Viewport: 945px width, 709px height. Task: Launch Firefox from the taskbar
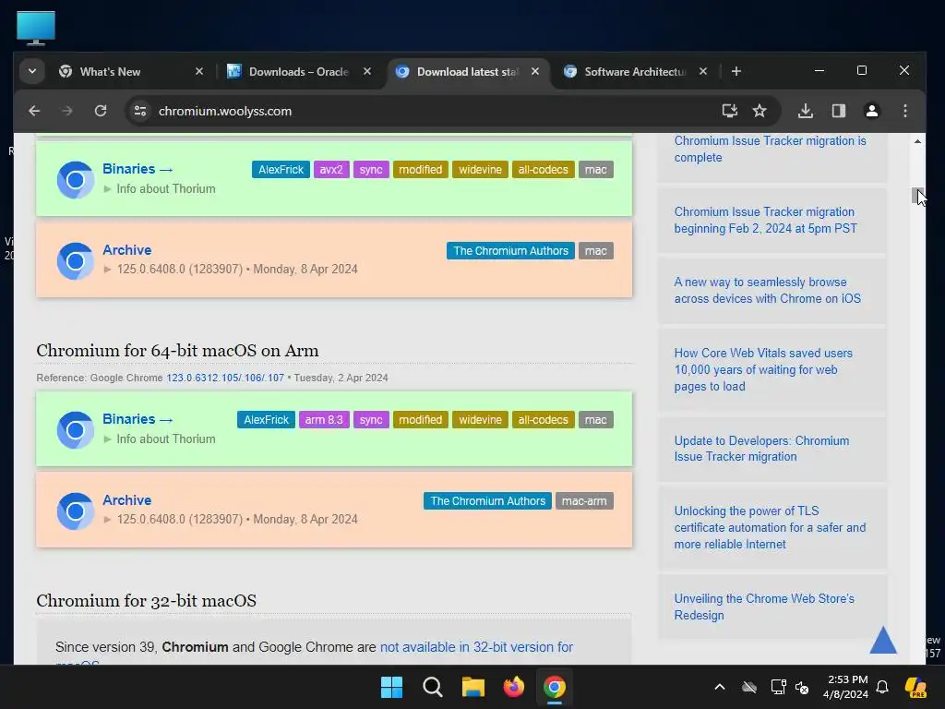click(513, 687)
